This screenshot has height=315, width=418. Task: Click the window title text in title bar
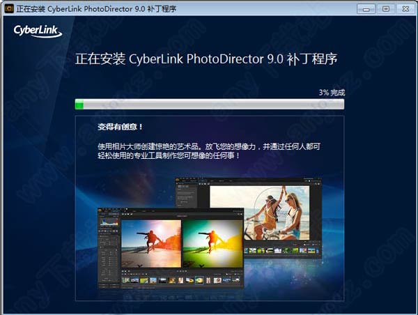click(x=96, y=9)
